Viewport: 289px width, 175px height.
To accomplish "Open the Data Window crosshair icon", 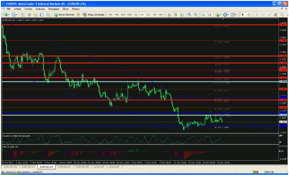I will pos(29,15).
